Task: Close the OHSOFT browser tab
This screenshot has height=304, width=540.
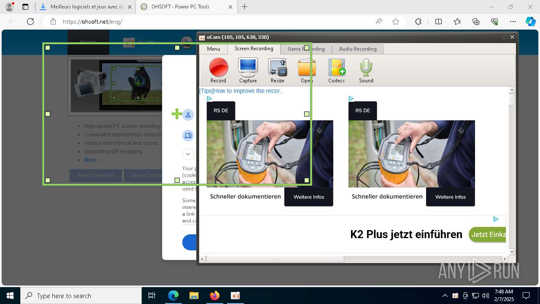Action: tap(230, 7)
